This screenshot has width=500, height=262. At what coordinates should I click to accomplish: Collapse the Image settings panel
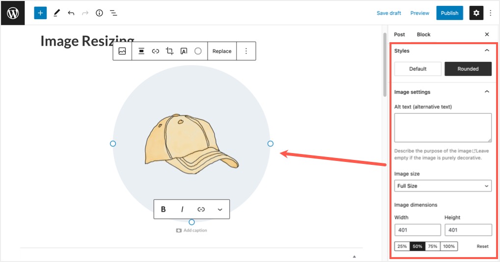(487, 92)
